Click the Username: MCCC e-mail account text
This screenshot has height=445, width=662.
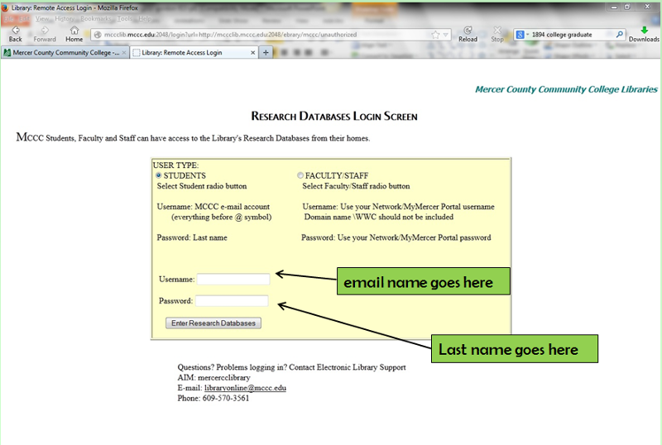[213, 207]
